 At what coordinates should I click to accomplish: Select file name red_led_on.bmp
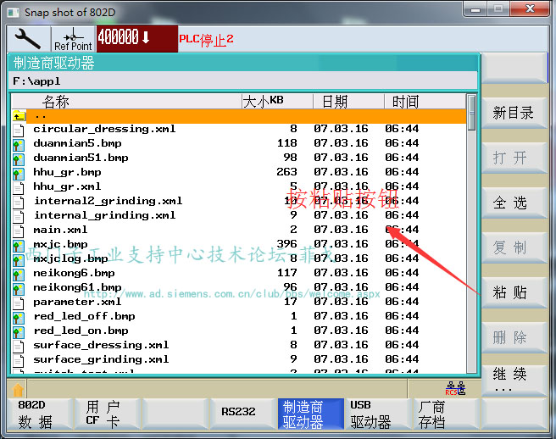[81, 331]
